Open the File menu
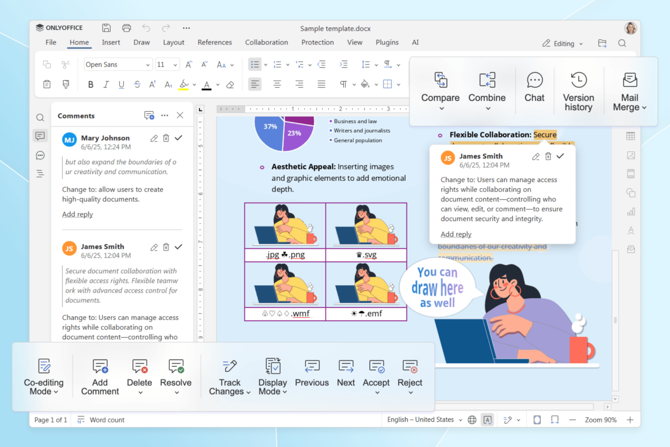 [51, 42]
